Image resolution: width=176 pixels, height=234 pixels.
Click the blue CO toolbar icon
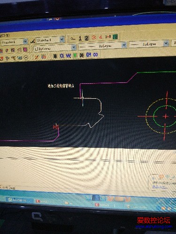point(95,55)
